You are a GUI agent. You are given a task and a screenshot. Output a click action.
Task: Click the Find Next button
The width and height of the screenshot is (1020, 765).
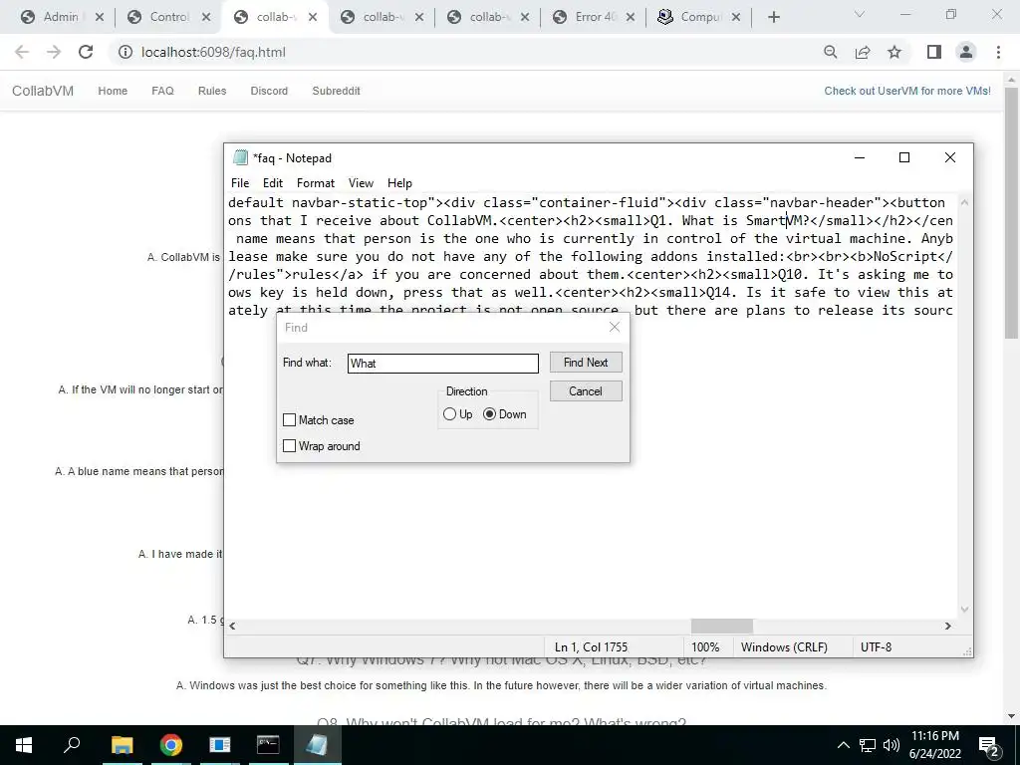[x=586, y=363]
